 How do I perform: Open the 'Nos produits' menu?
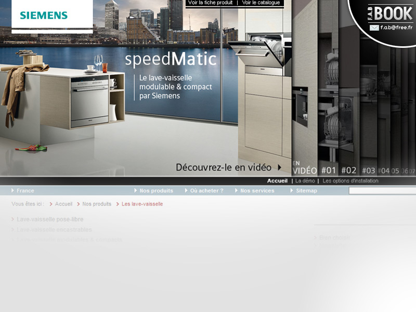[157, 191]
